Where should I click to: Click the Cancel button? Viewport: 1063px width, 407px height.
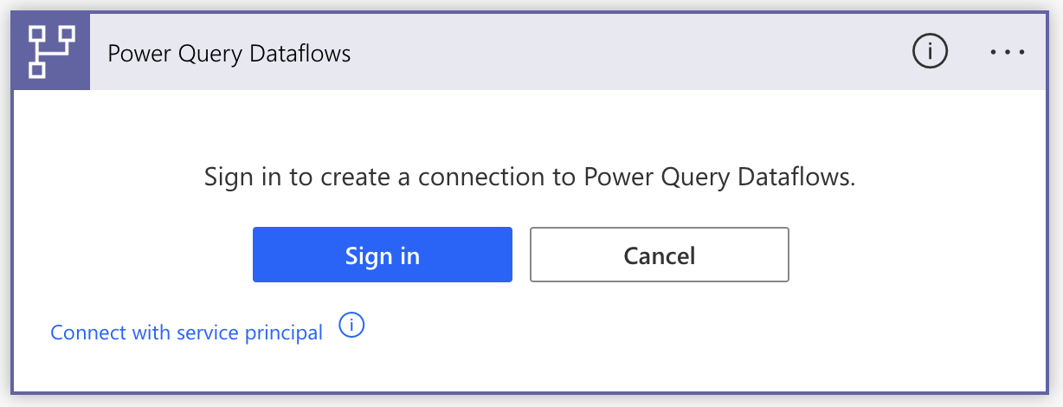(x=660, y=255)
